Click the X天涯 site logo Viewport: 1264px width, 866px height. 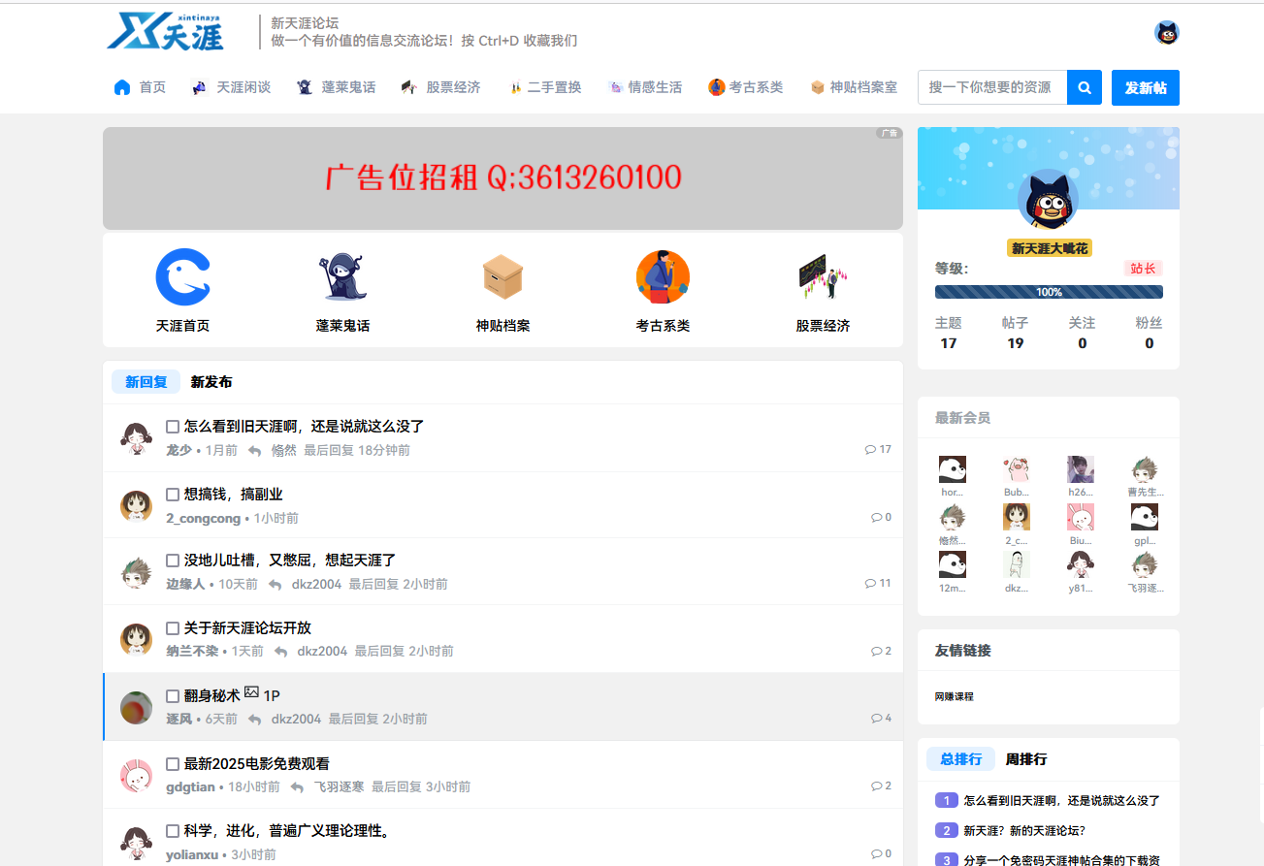[x=165, y=32]
